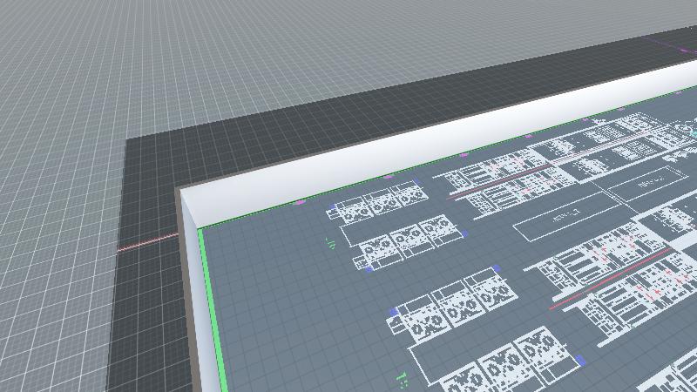Select the blue marker right of the second floor plan row

[x=465, y=233]
